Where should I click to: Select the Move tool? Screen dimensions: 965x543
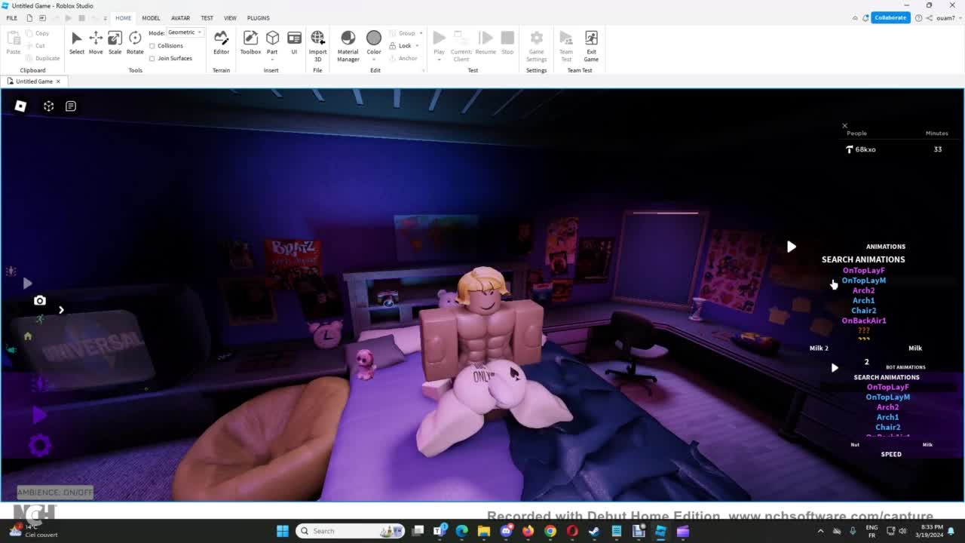(x=96, y=42)
